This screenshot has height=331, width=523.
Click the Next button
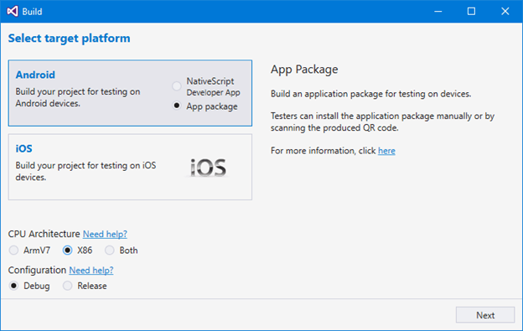(485, 315)
